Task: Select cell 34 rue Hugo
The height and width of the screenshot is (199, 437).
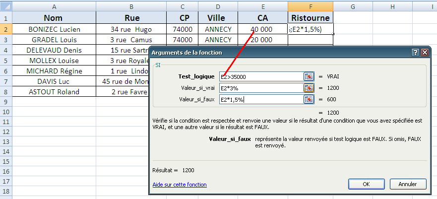Action: (x=131, y=29)
